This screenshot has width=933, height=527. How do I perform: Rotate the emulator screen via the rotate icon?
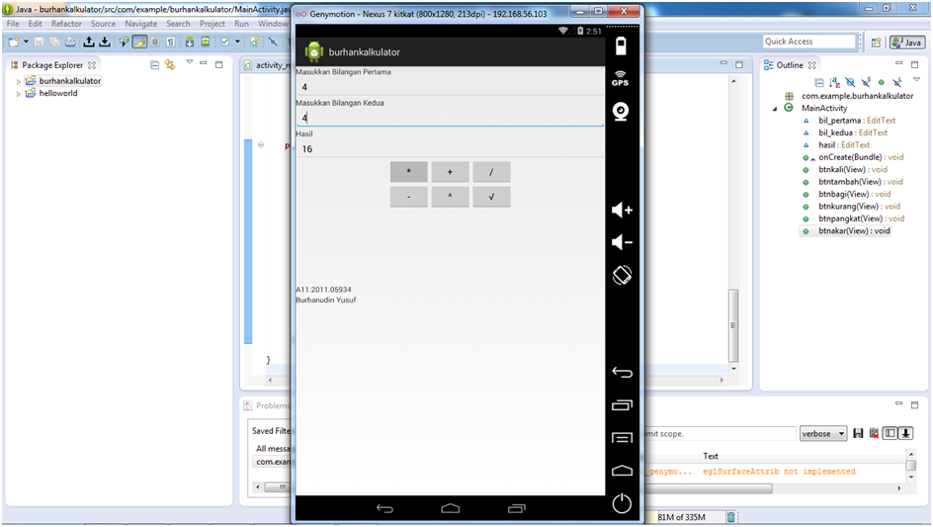(x=622, y=275)
